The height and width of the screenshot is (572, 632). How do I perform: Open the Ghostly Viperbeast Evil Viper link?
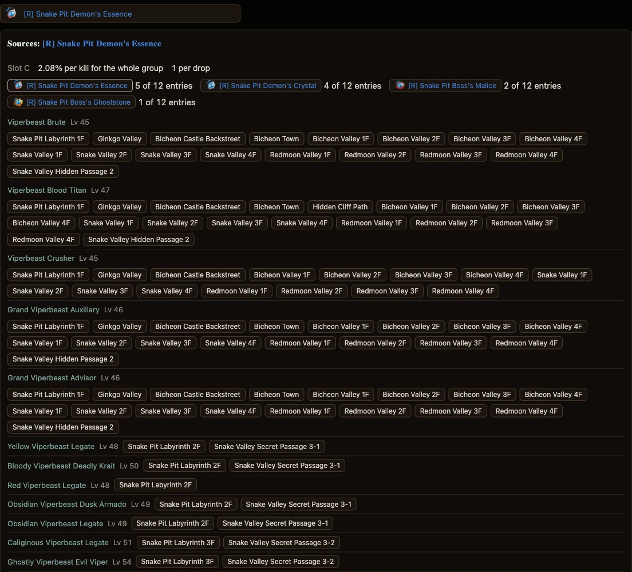58,562
